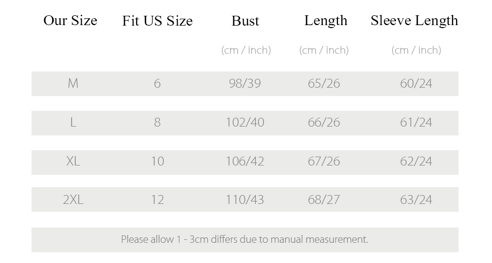492x263 pixels.
Task: Click the Fit US Size header
Action: tap(157, 21)
